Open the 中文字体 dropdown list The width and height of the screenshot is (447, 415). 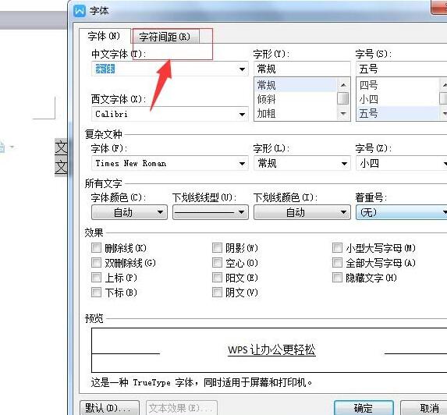242,69
